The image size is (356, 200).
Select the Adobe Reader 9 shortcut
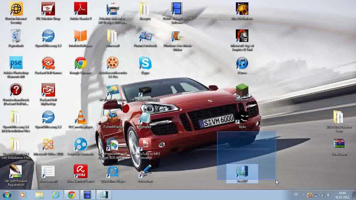point(80,12)
